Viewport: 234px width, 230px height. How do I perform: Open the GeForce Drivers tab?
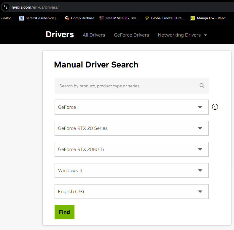tap(131, 35)
